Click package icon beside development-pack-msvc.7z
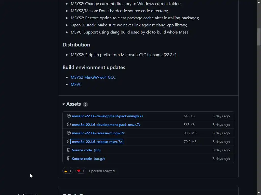 69,125
